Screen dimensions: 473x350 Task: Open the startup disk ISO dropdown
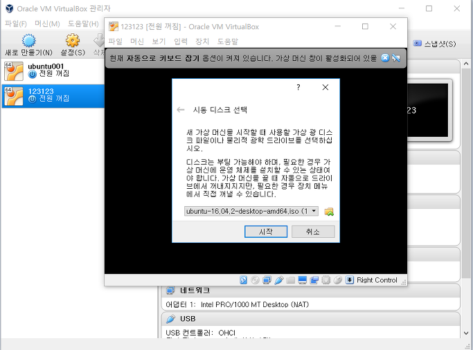click(x=251, y=211)
